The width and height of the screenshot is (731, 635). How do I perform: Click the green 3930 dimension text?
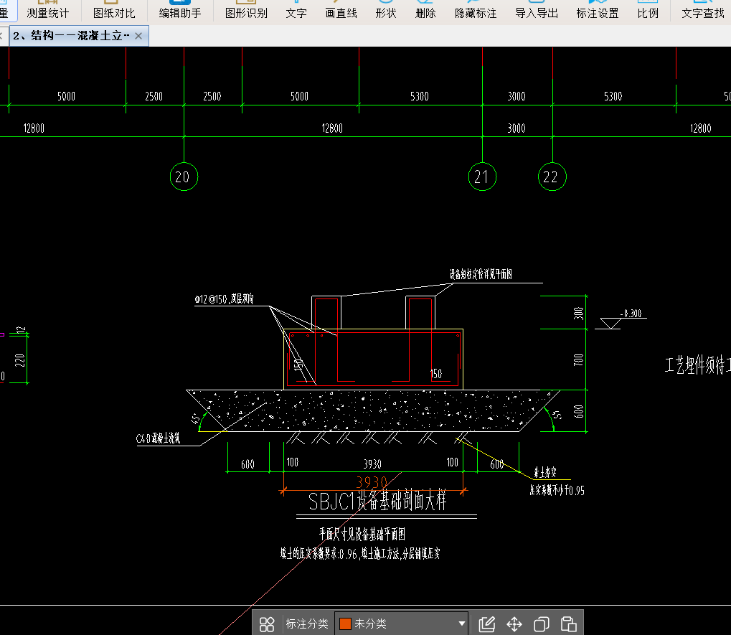pyautogui.click(x=372, y=464)
